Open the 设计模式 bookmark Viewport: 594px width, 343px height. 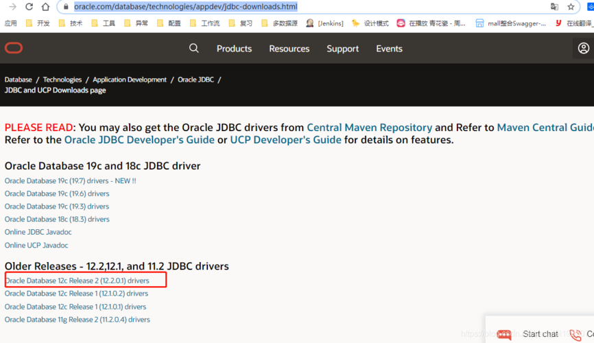370,23
